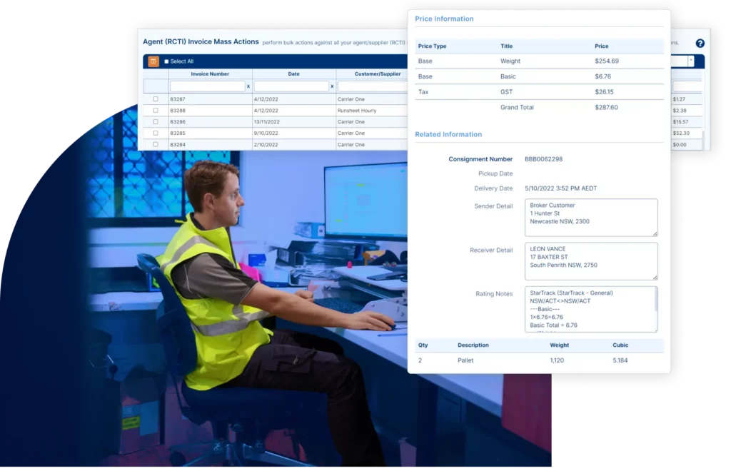
Task: Check the checkbox for invoice 83286
Action: (155, 121)
